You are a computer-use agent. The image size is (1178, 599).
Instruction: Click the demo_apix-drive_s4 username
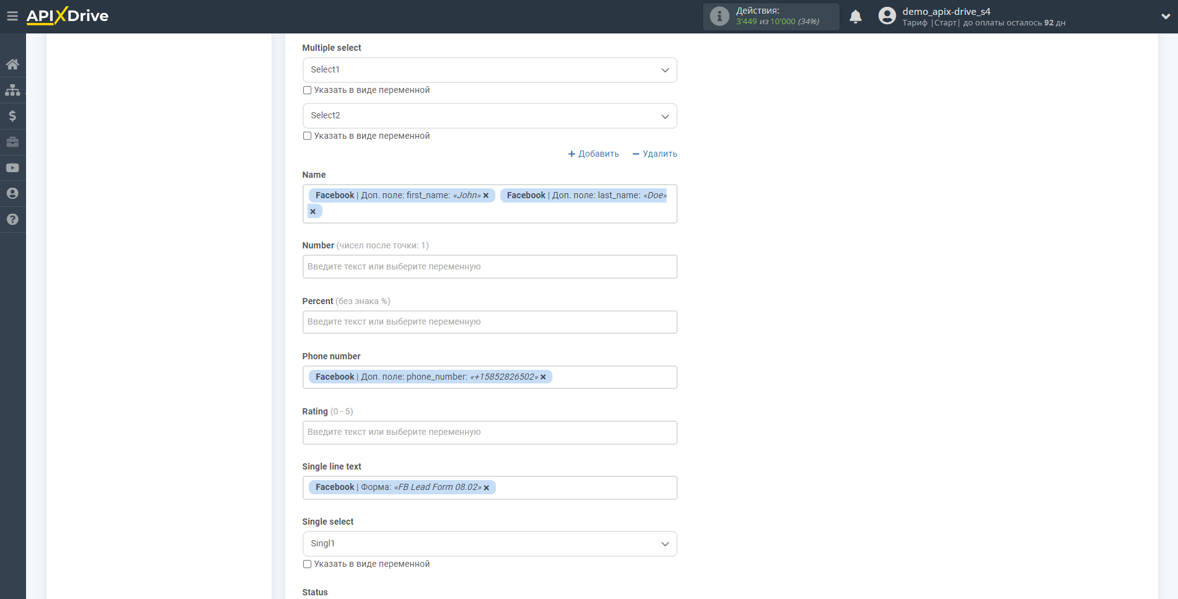click(x=946, y=11)
